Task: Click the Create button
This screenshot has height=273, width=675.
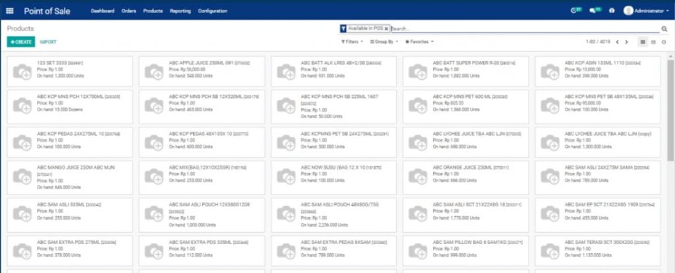Action: tap(21, 42)
